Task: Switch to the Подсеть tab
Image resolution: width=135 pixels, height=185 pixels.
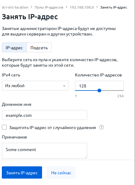Action: pyautogui.click(x=39, y=47)
